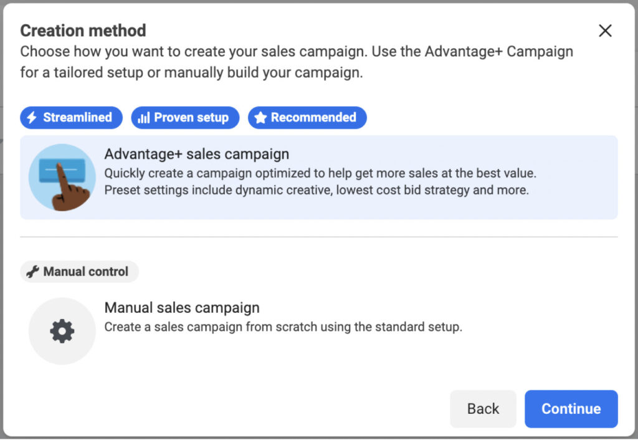This screenshot has width=638, height=440.
Task: Click the lightning bolt icon on Streamlined badge
Action: coord(31,118)
